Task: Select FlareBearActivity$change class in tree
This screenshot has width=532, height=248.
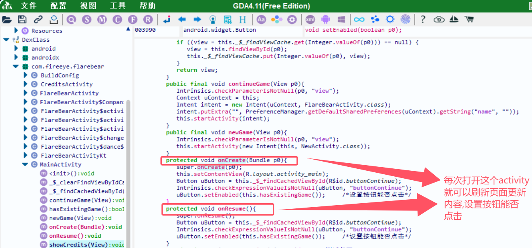Action: 82,137
